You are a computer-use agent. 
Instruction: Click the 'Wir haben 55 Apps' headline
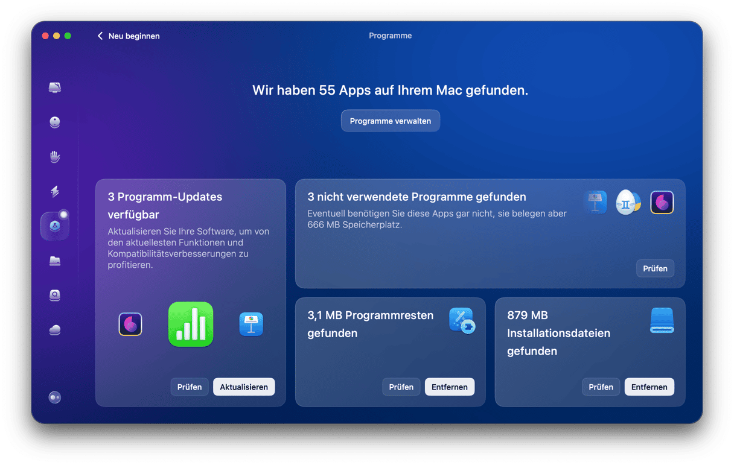pos(391,90)
